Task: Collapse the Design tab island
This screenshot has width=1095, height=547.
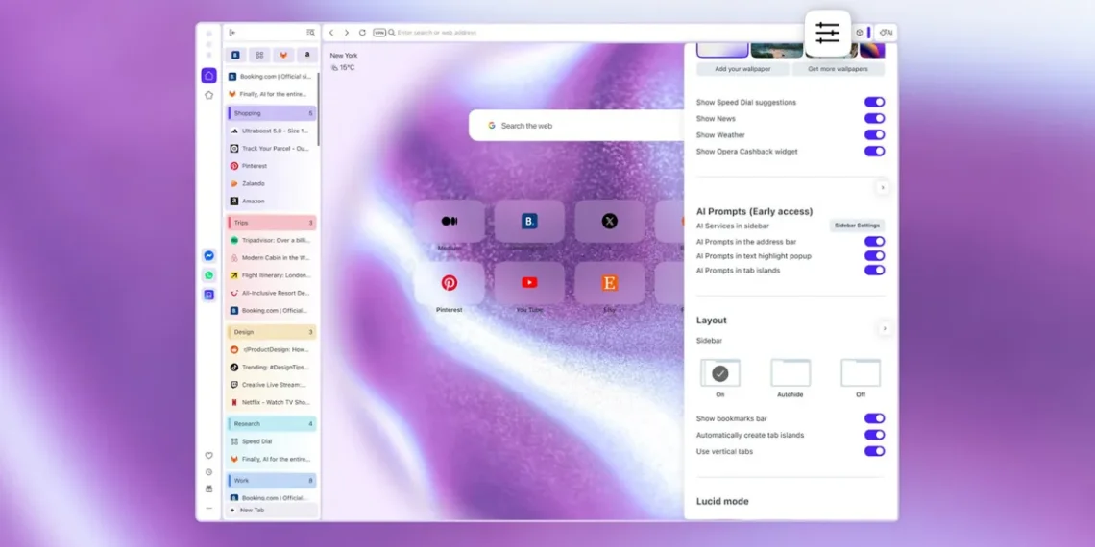Action: coord(272,332)
